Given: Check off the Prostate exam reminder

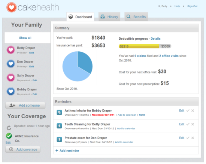Looking at the screenshot, I should (188, 138).
